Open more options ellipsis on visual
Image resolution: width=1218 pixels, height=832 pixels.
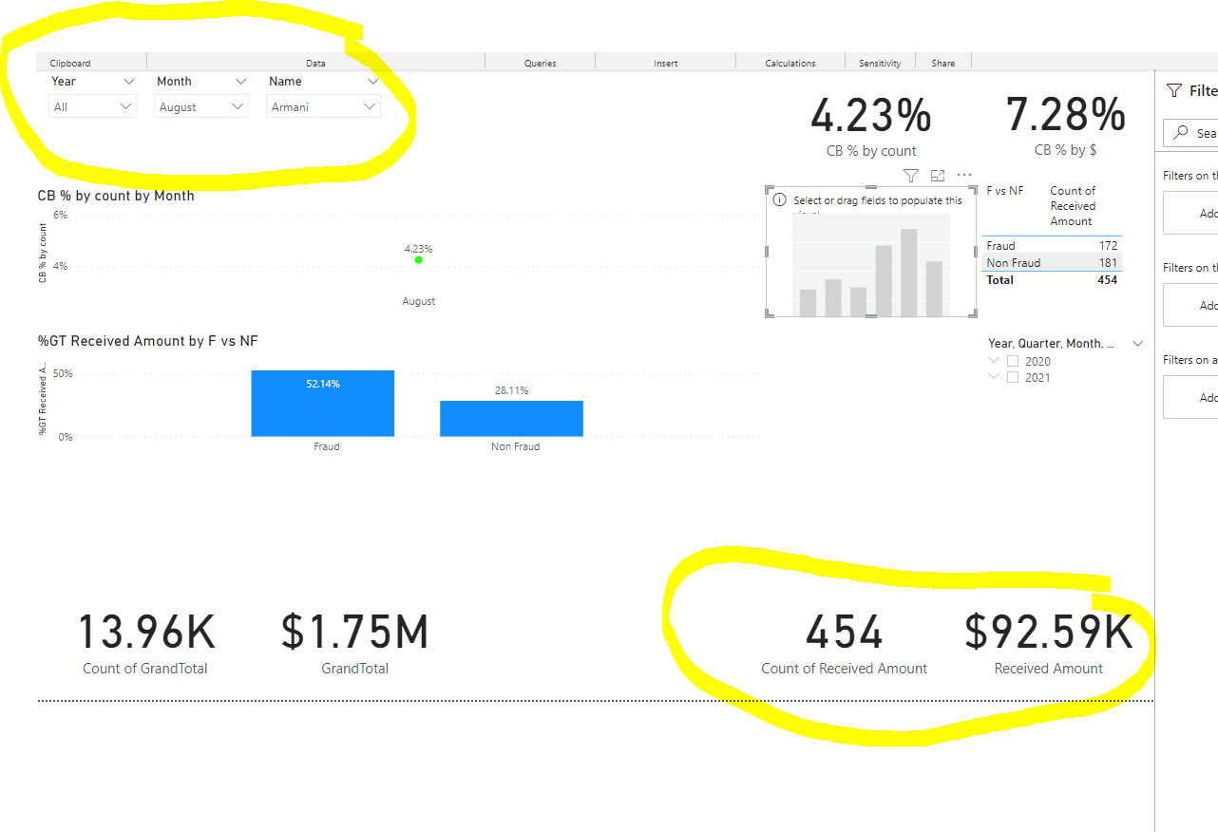[x=964, y=176]
